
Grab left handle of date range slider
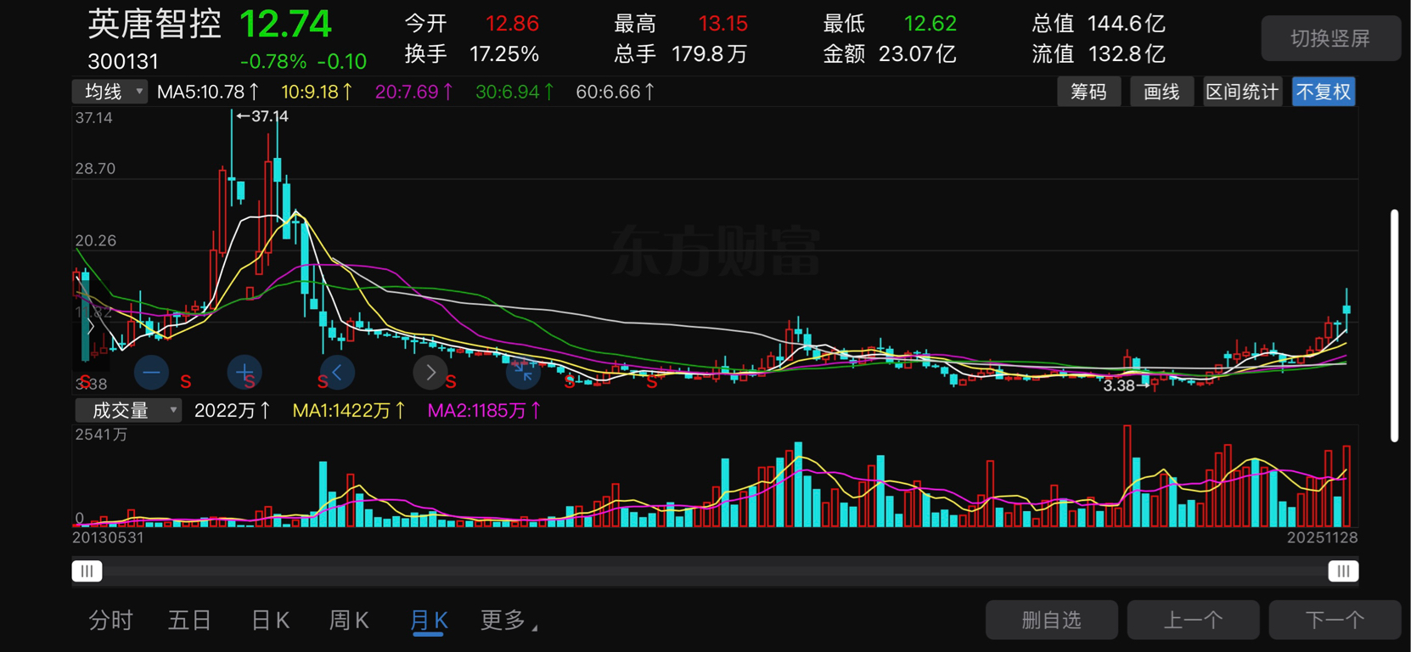pos(87,571)
